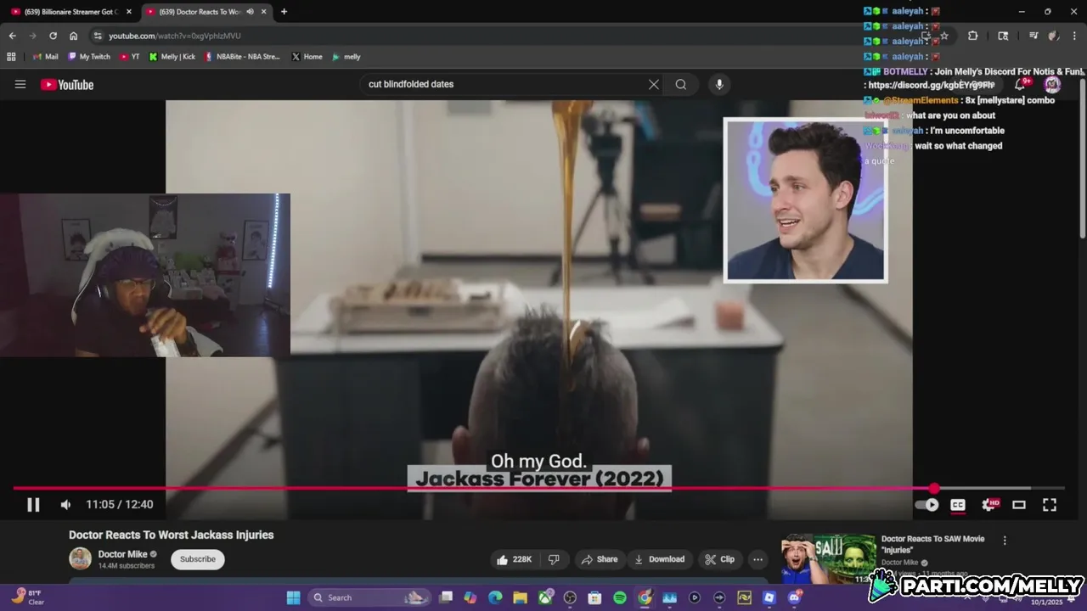The height and width of the screenshot is (611, 1087).
Task: Bookmark this page with star
Action: coord(943,36)
